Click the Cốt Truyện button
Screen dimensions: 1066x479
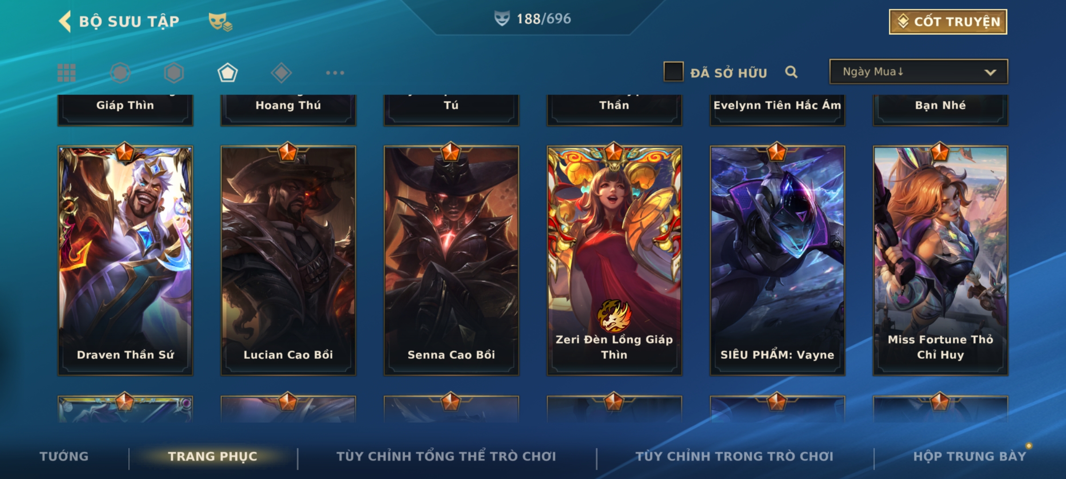[948, 22]
